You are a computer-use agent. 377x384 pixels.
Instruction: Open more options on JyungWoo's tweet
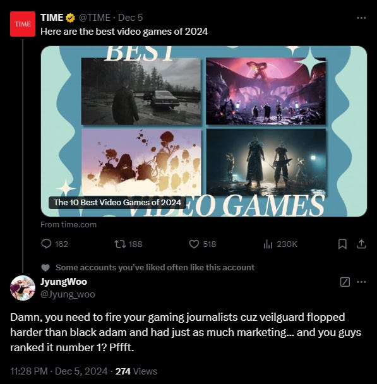[361, 282]
